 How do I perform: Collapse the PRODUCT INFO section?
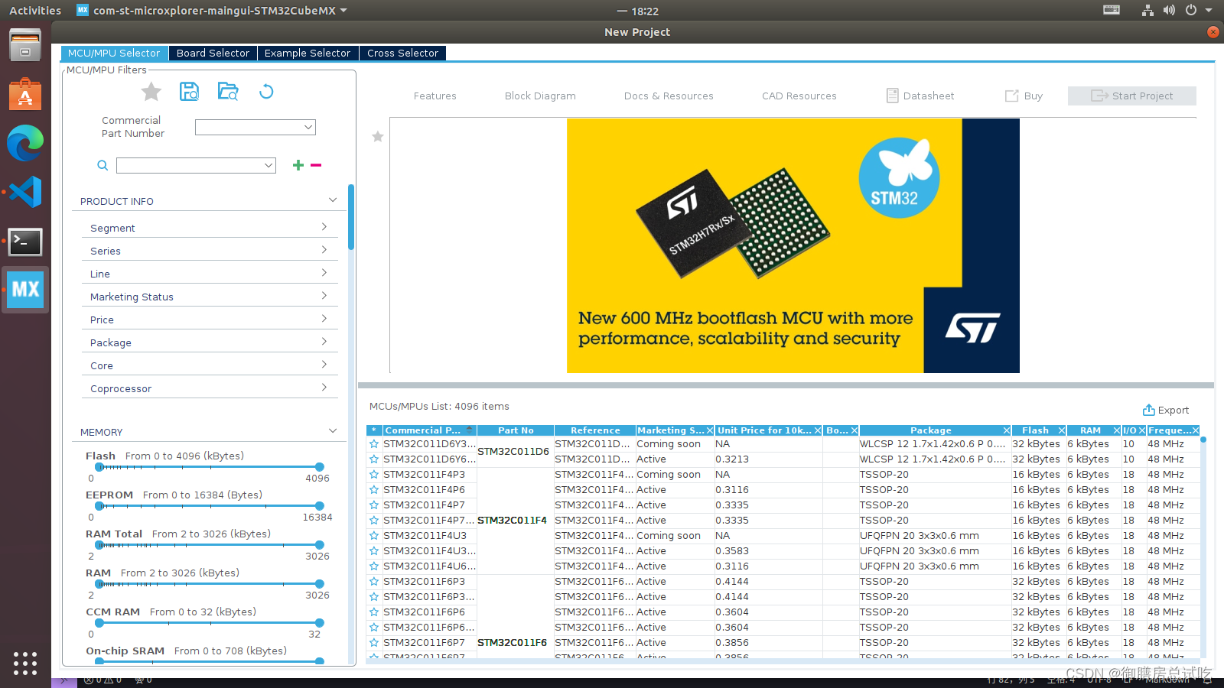[333, 200]
